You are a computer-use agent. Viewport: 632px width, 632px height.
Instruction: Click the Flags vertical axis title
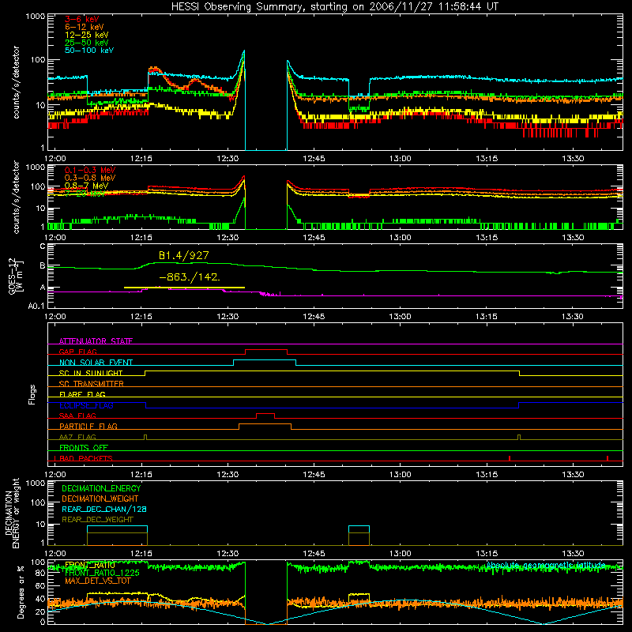pos(32,394)
